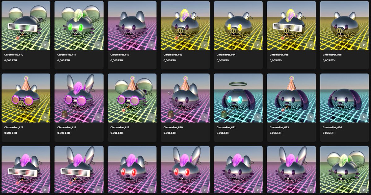Select the ChromePet_#16 name text
This screenshot has height=195, width=371.
[x=332, y=55]
